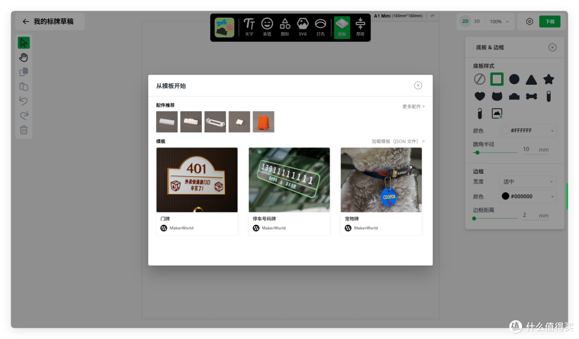The height and width of the screenshot is (339, 579).
Task: Select the bone baseplate style
Action: click(531, 97)
